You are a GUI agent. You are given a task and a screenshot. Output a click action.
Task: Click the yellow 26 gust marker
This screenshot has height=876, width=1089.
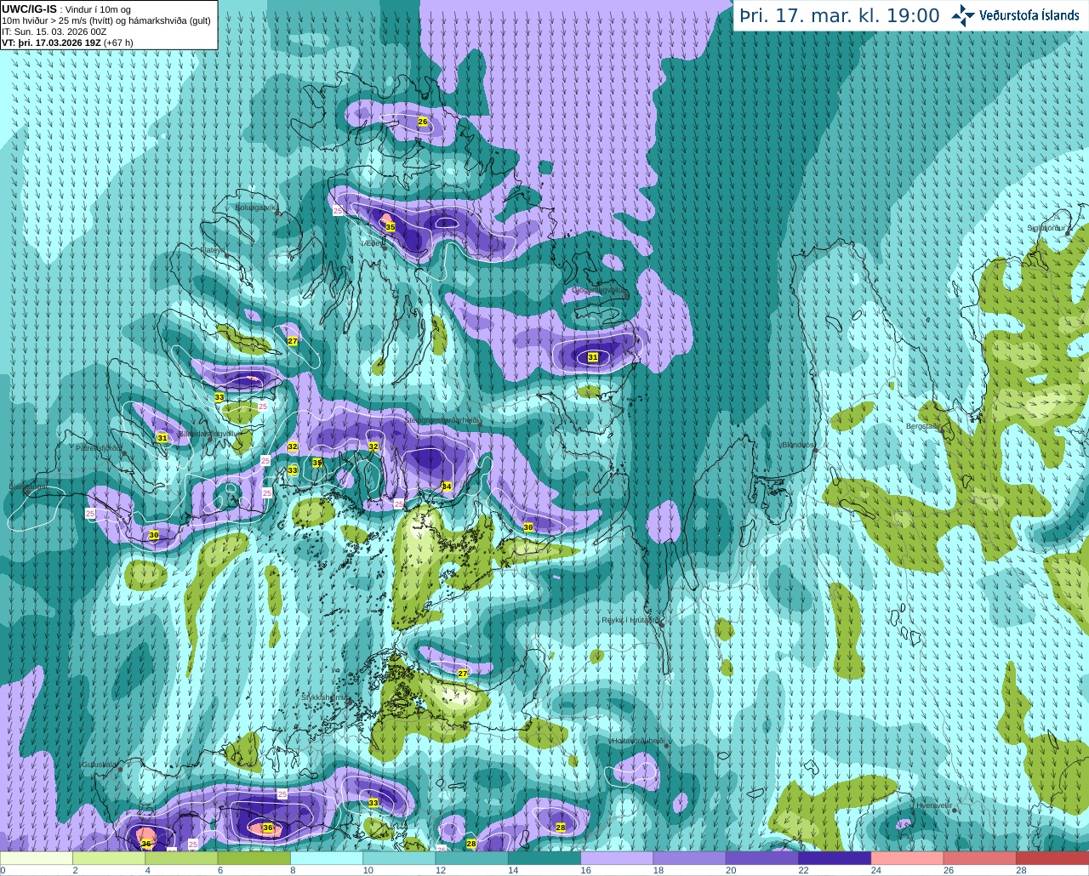click(423, 122)
